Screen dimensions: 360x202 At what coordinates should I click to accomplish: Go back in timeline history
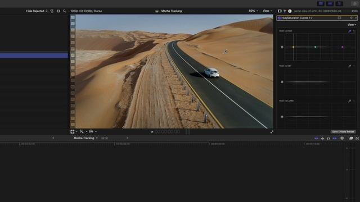(x=53, y=138)
